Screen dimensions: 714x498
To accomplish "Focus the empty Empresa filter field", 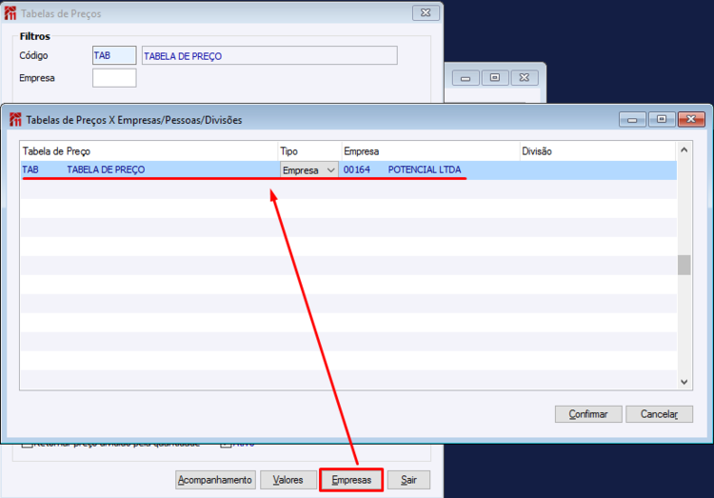I will (x=114, y=78).
